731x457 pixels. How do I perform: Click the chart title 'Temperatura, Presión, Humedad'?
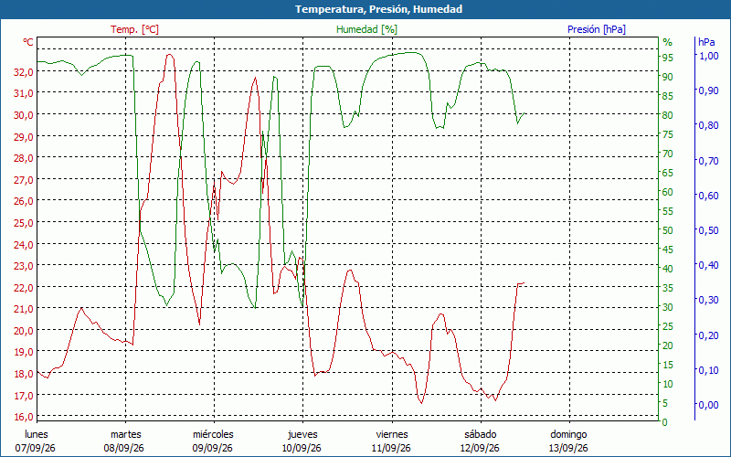point(378,9)
